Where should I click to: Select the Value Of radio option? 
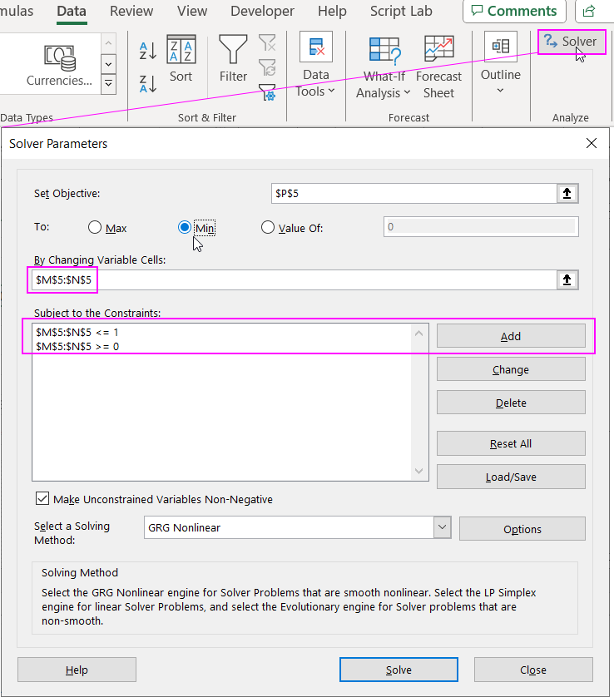click(x=268, y=228)
